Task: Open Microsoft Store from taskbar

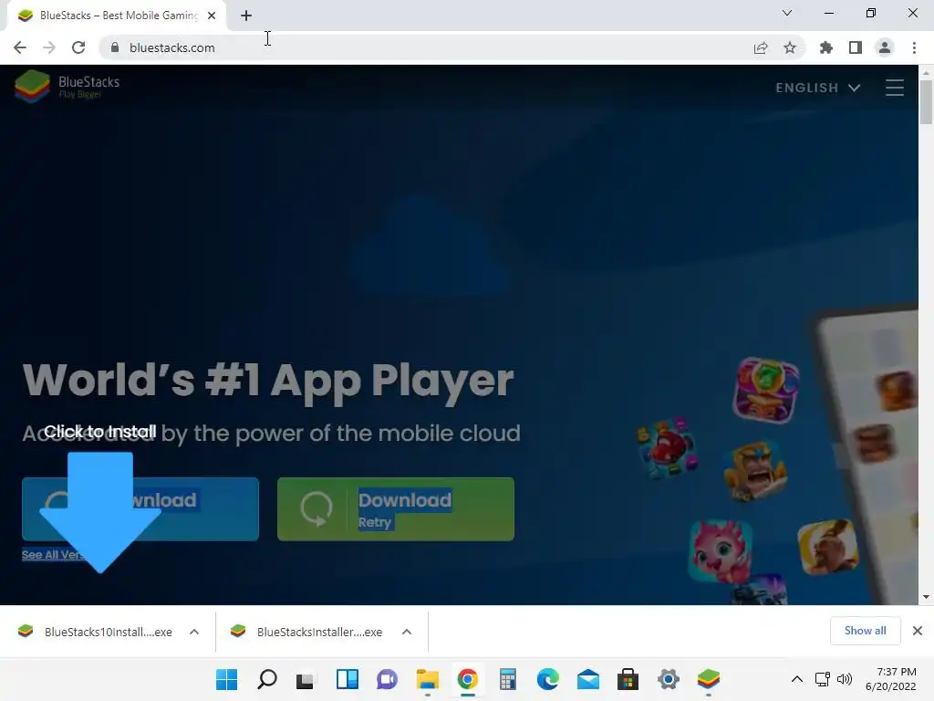Action: 628,679
